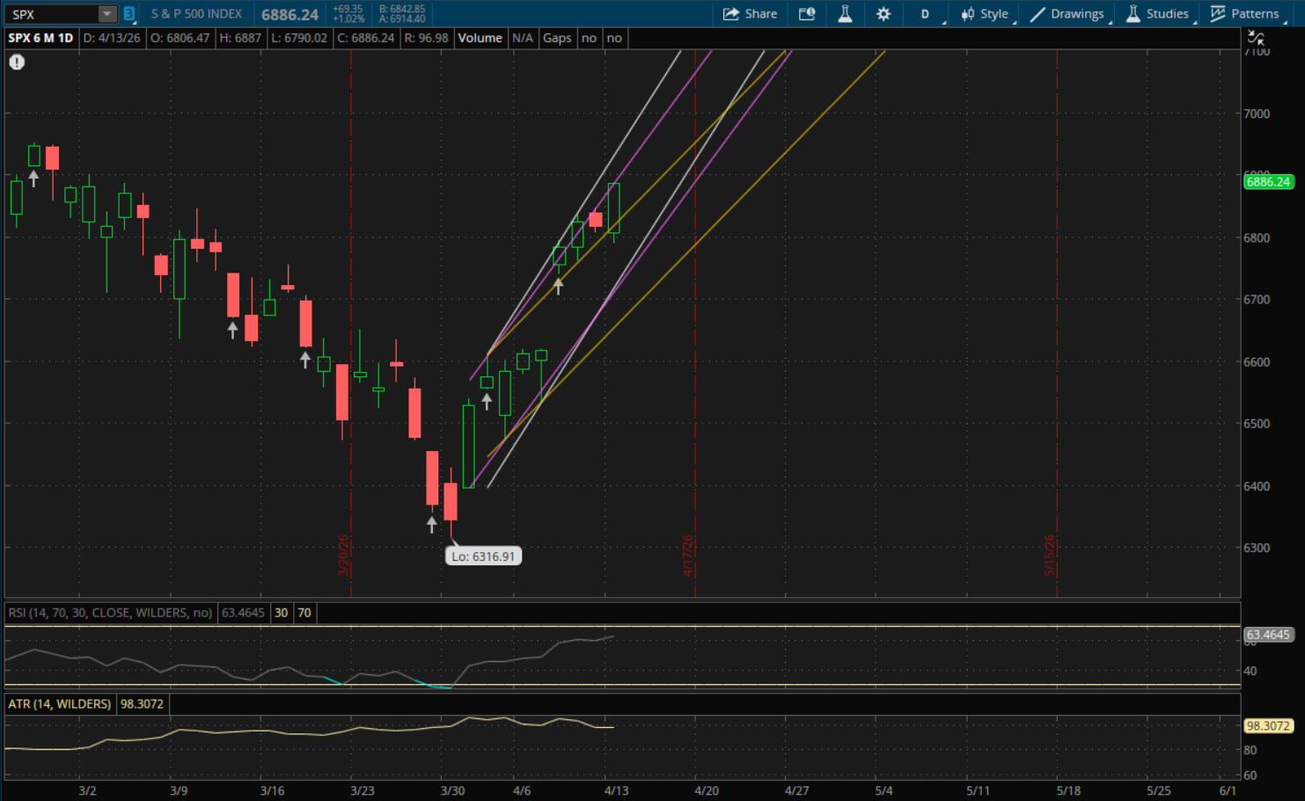Click arrow marker below the 6316.91 low candle

coord(431,525)
